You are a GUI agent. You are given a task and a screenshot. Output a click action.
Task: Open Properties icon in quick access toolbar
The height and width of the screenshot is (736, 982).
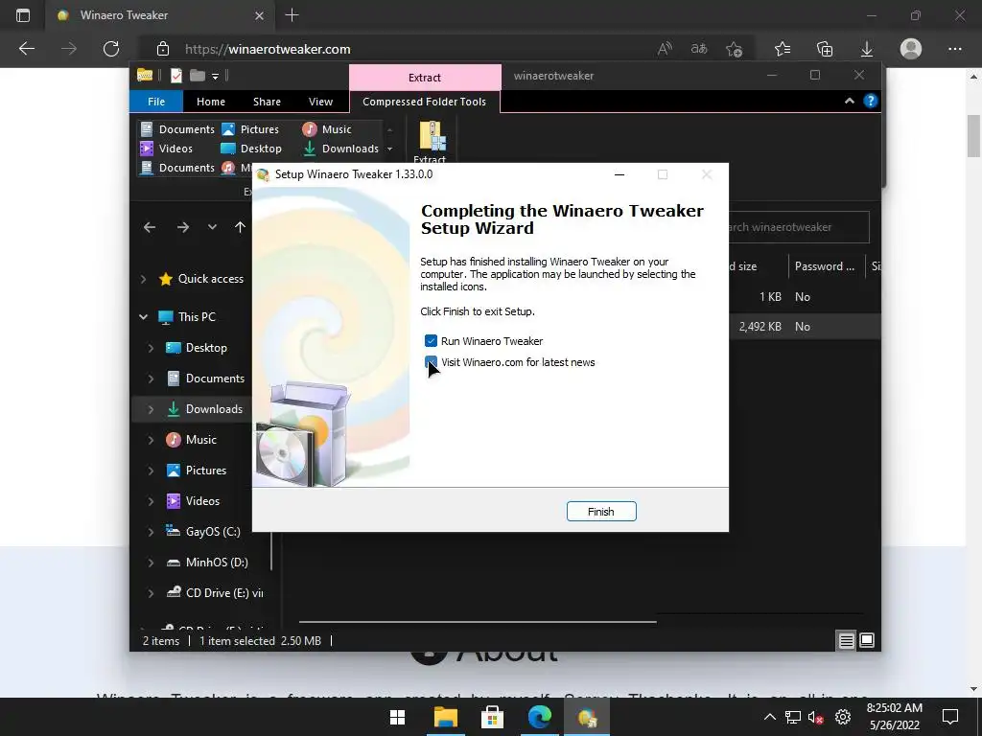[176, 76]
